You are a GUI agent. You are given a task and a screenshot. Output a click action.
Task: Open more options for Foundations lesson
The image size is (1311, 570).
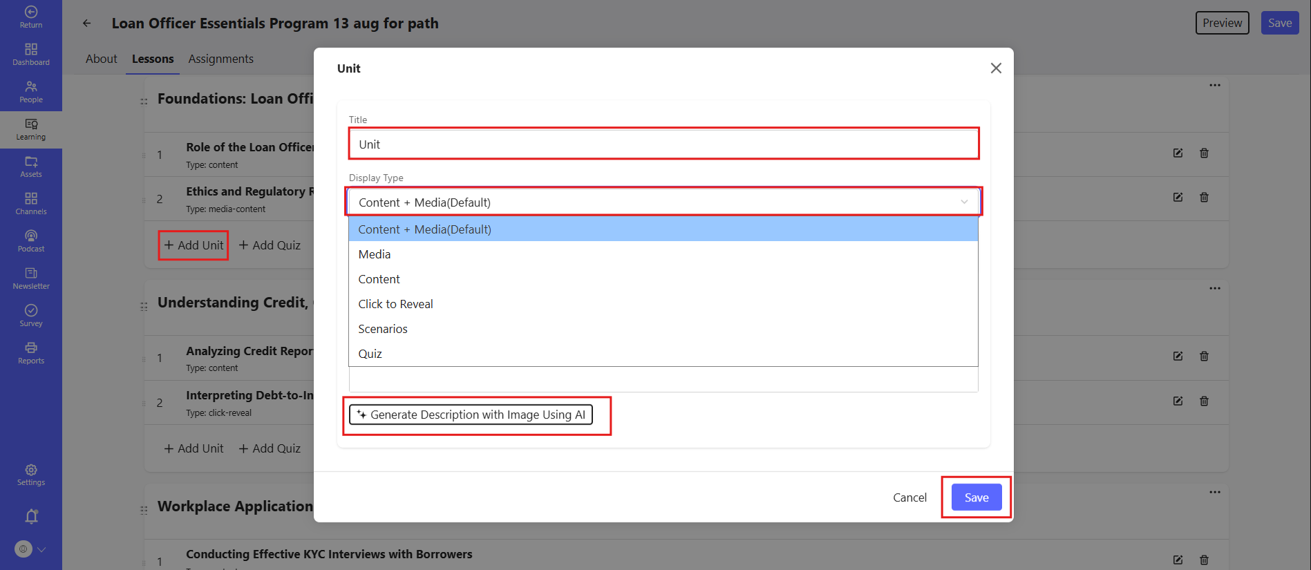coord(1215,85)
